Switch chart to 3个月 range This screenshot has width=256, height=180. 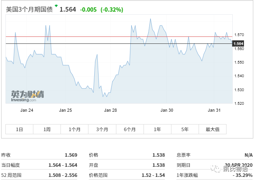[102, 129]
